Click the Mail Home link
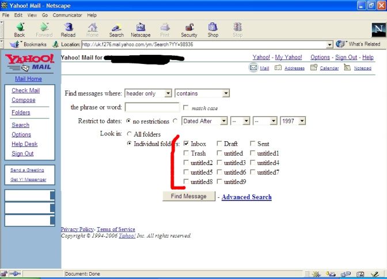 [x=28, y=78]
